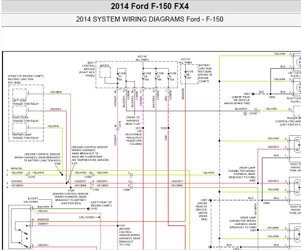
Task: Click the 'HOT AT ALL TIMES' label above body control module
Action: 142,58
